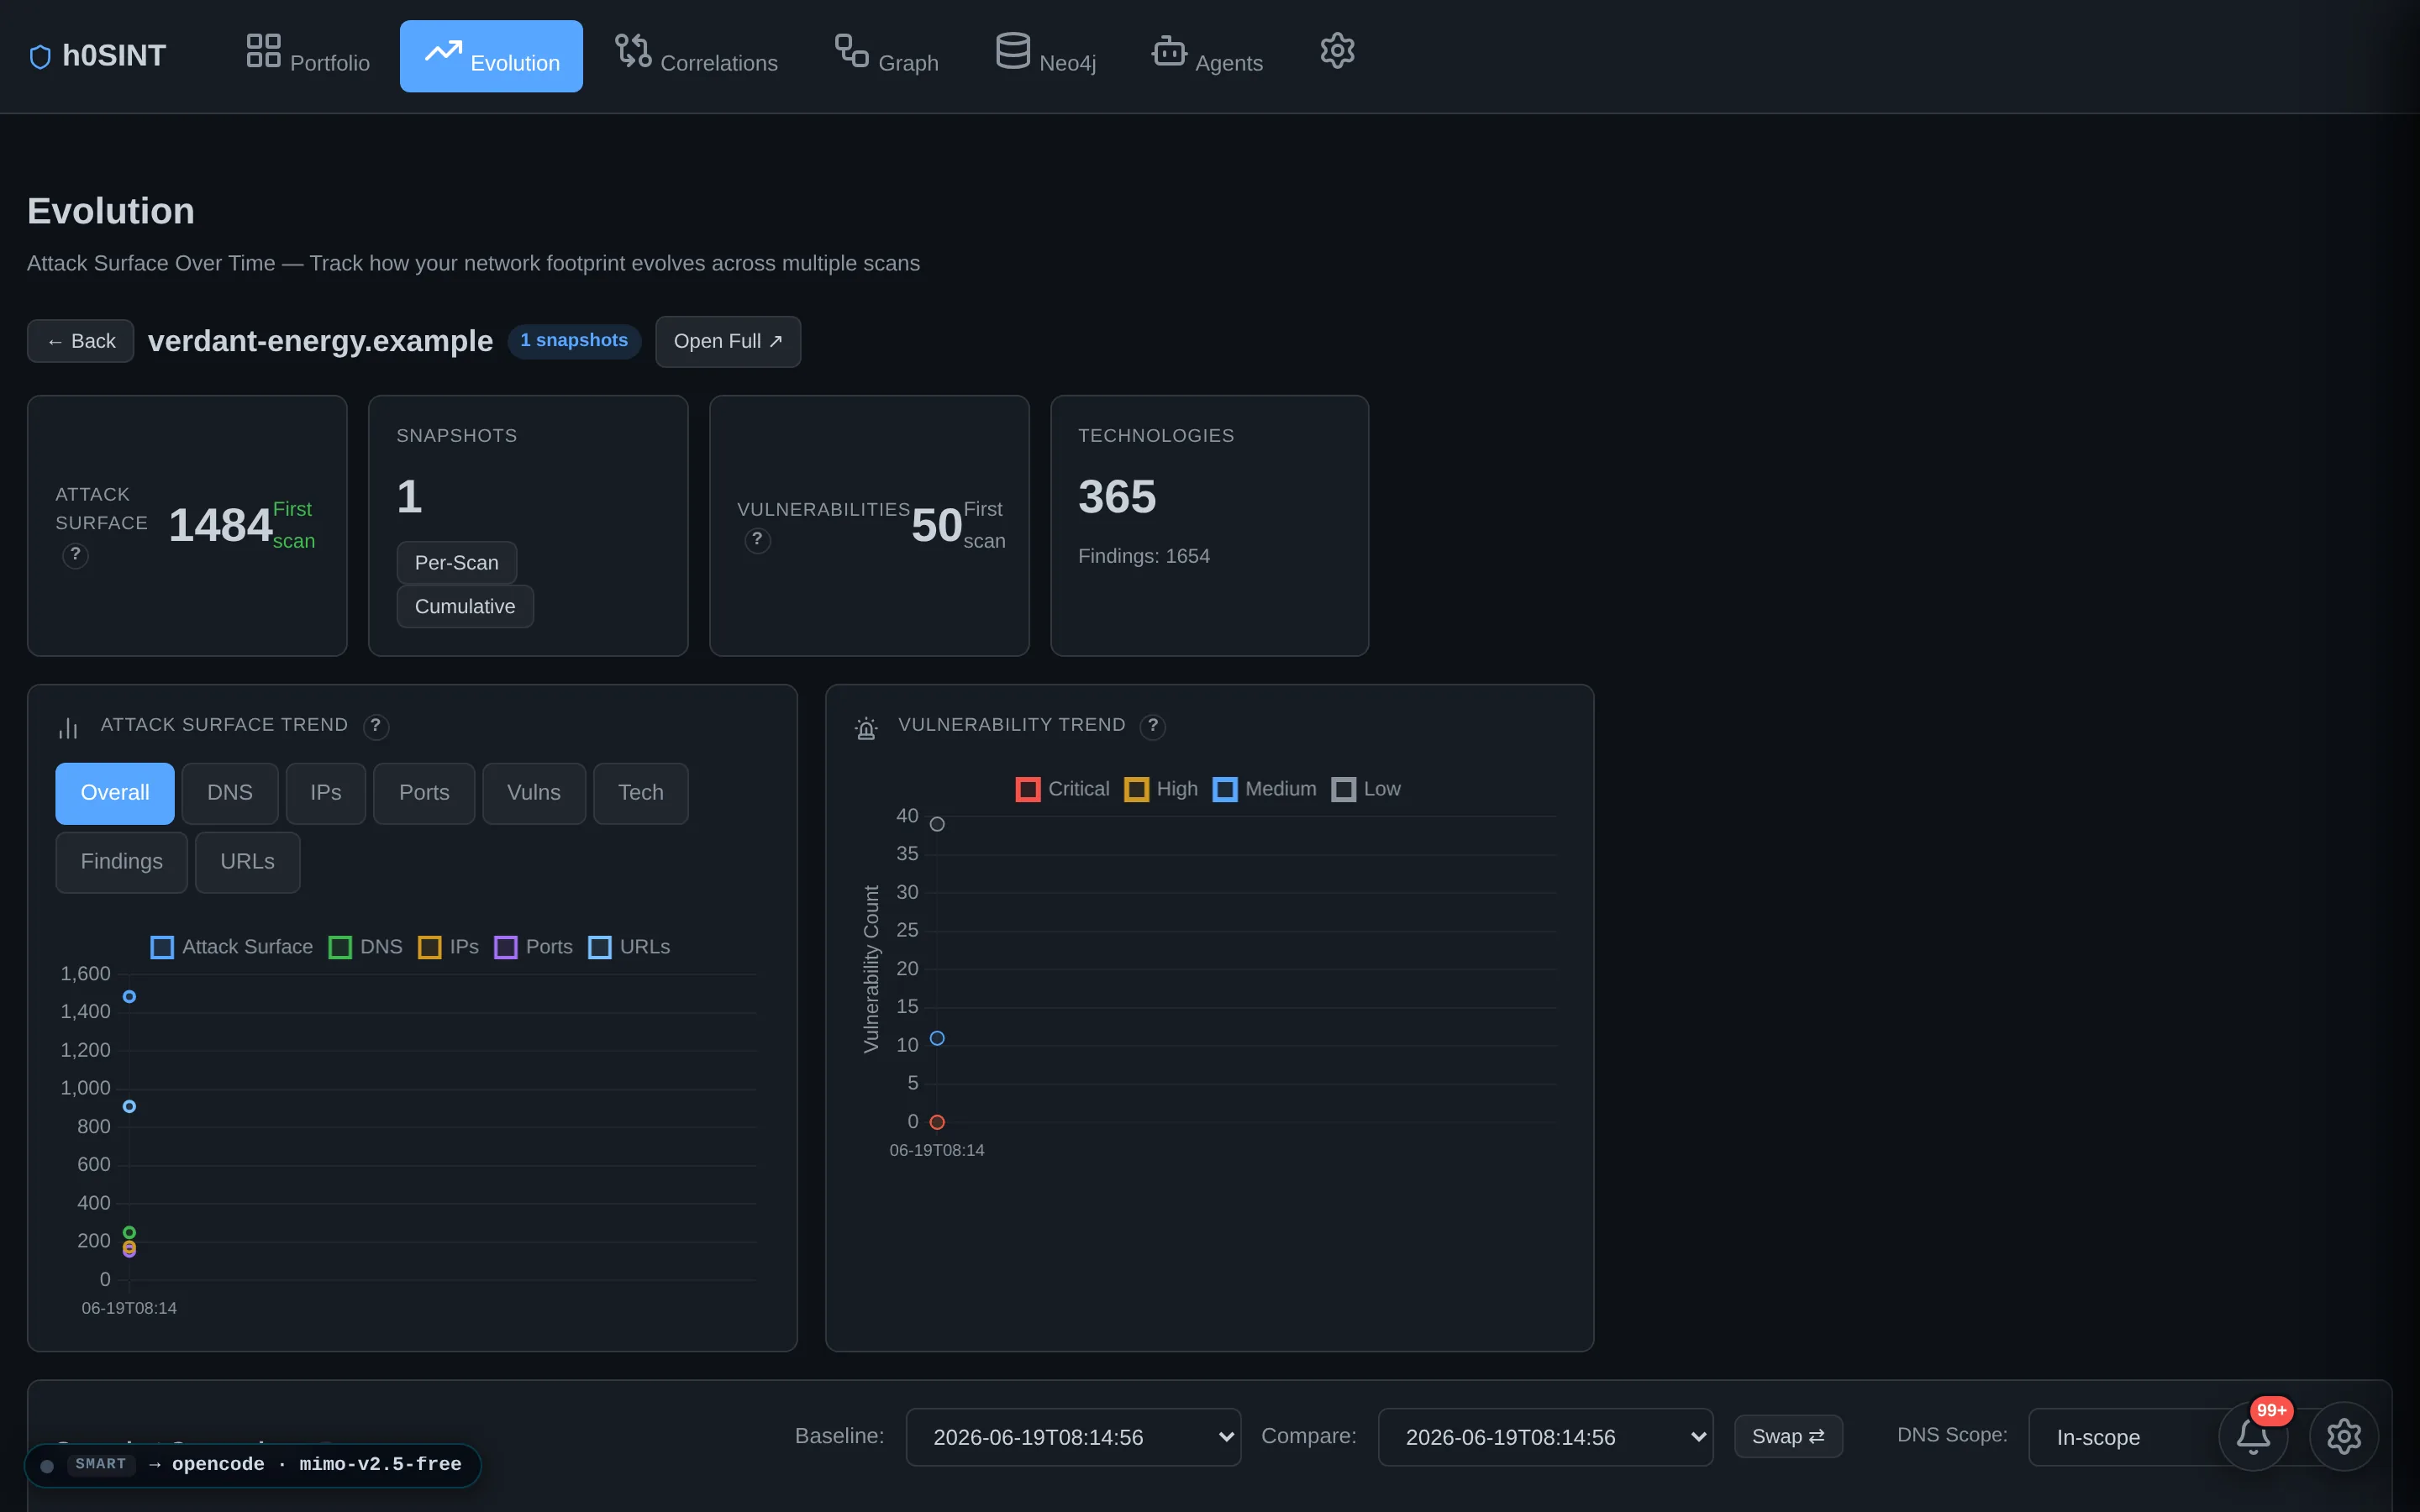Click the Medium data point near 10
The image size is (2420, 1512).
pyautogui.click(x=937, y=1038)
